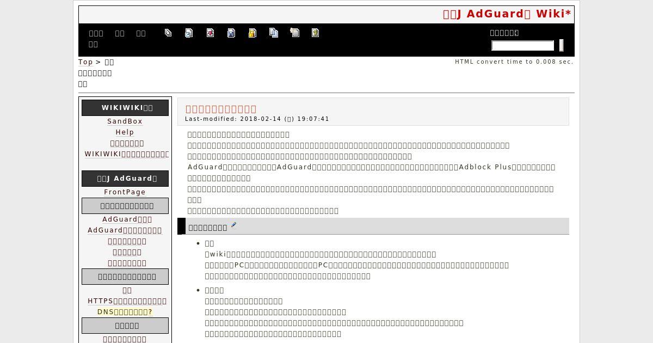
Task: Open the sidebar link starting with HTTPS
Action: tap(127, 301)
